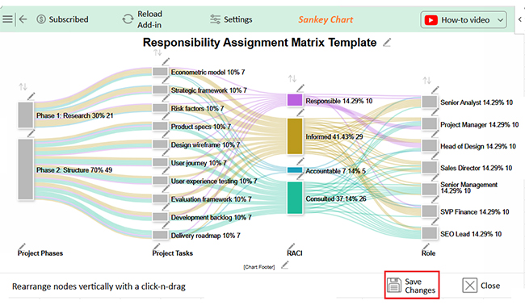Toggle sort arrows above Project Tasks column
The image size is (525, 305).
[157, 52]
